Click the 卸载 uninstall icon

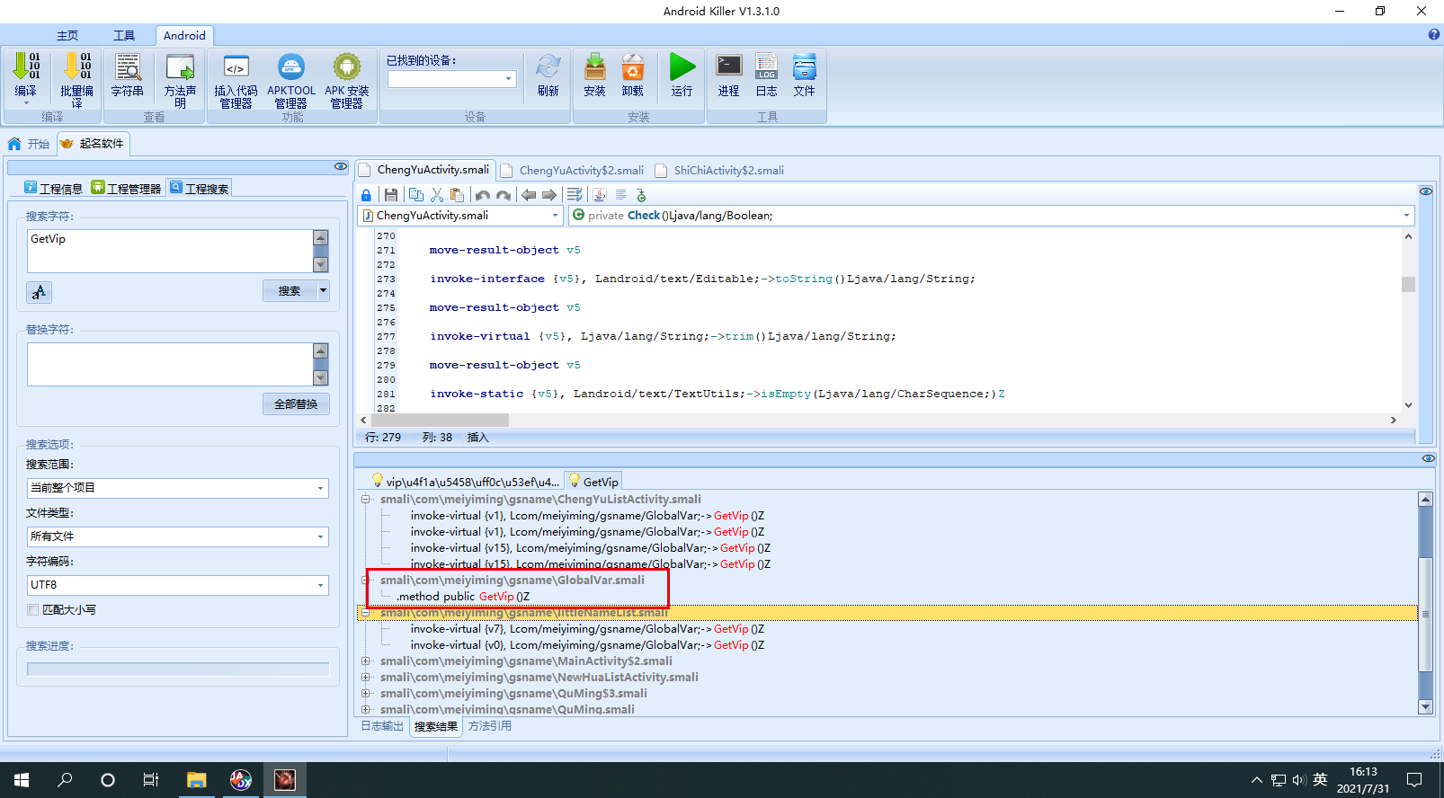pos(633,68)
